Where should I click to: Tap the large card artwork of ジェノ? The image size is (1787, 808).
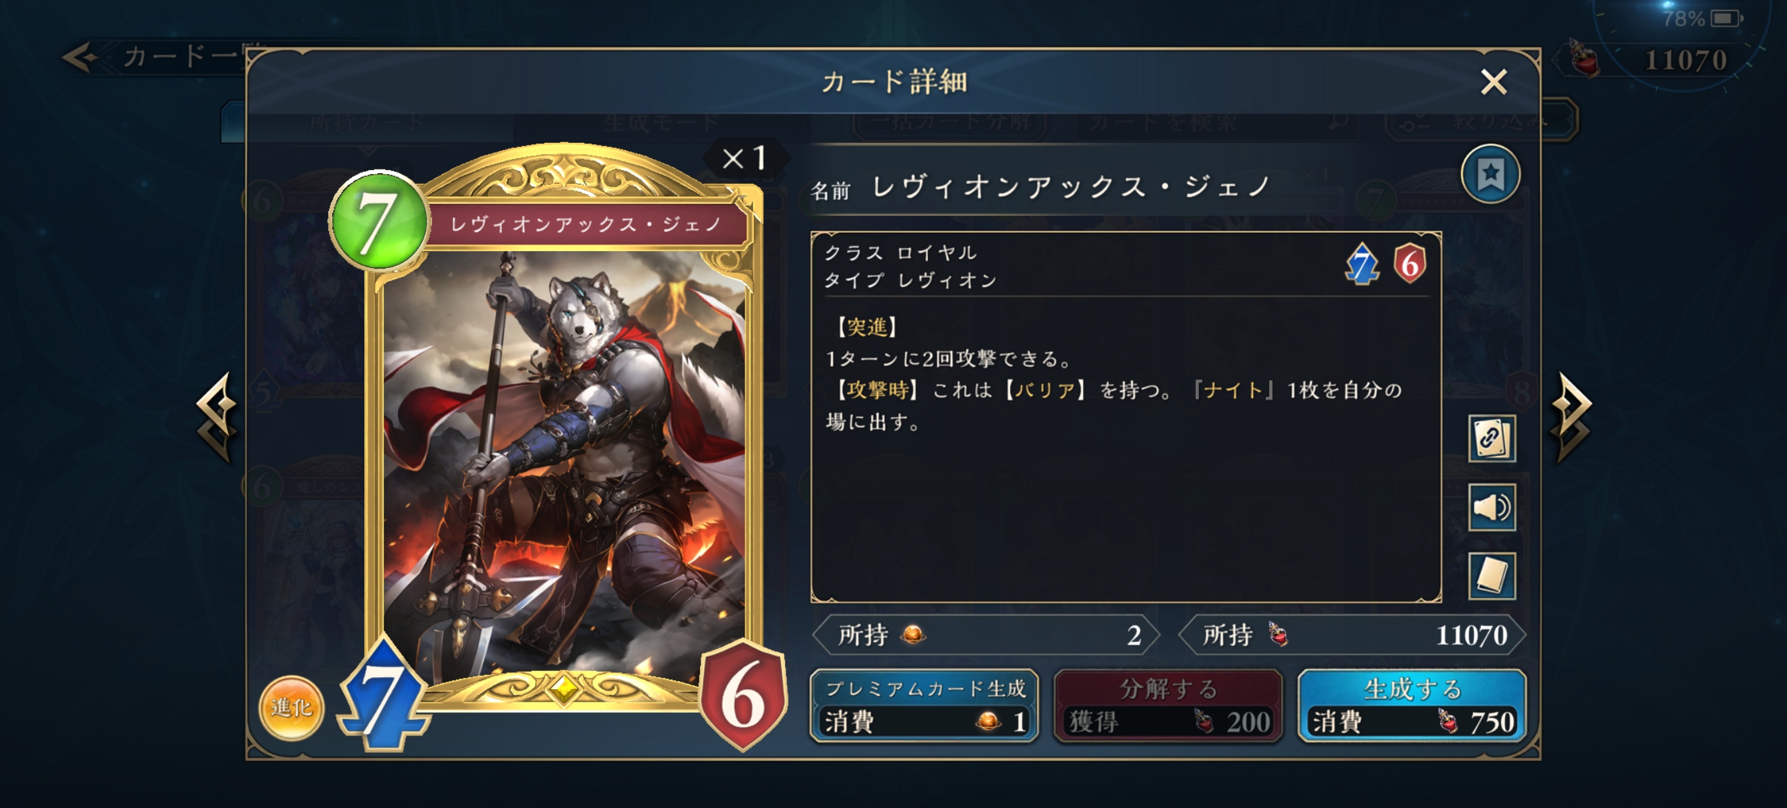point(564,464)
